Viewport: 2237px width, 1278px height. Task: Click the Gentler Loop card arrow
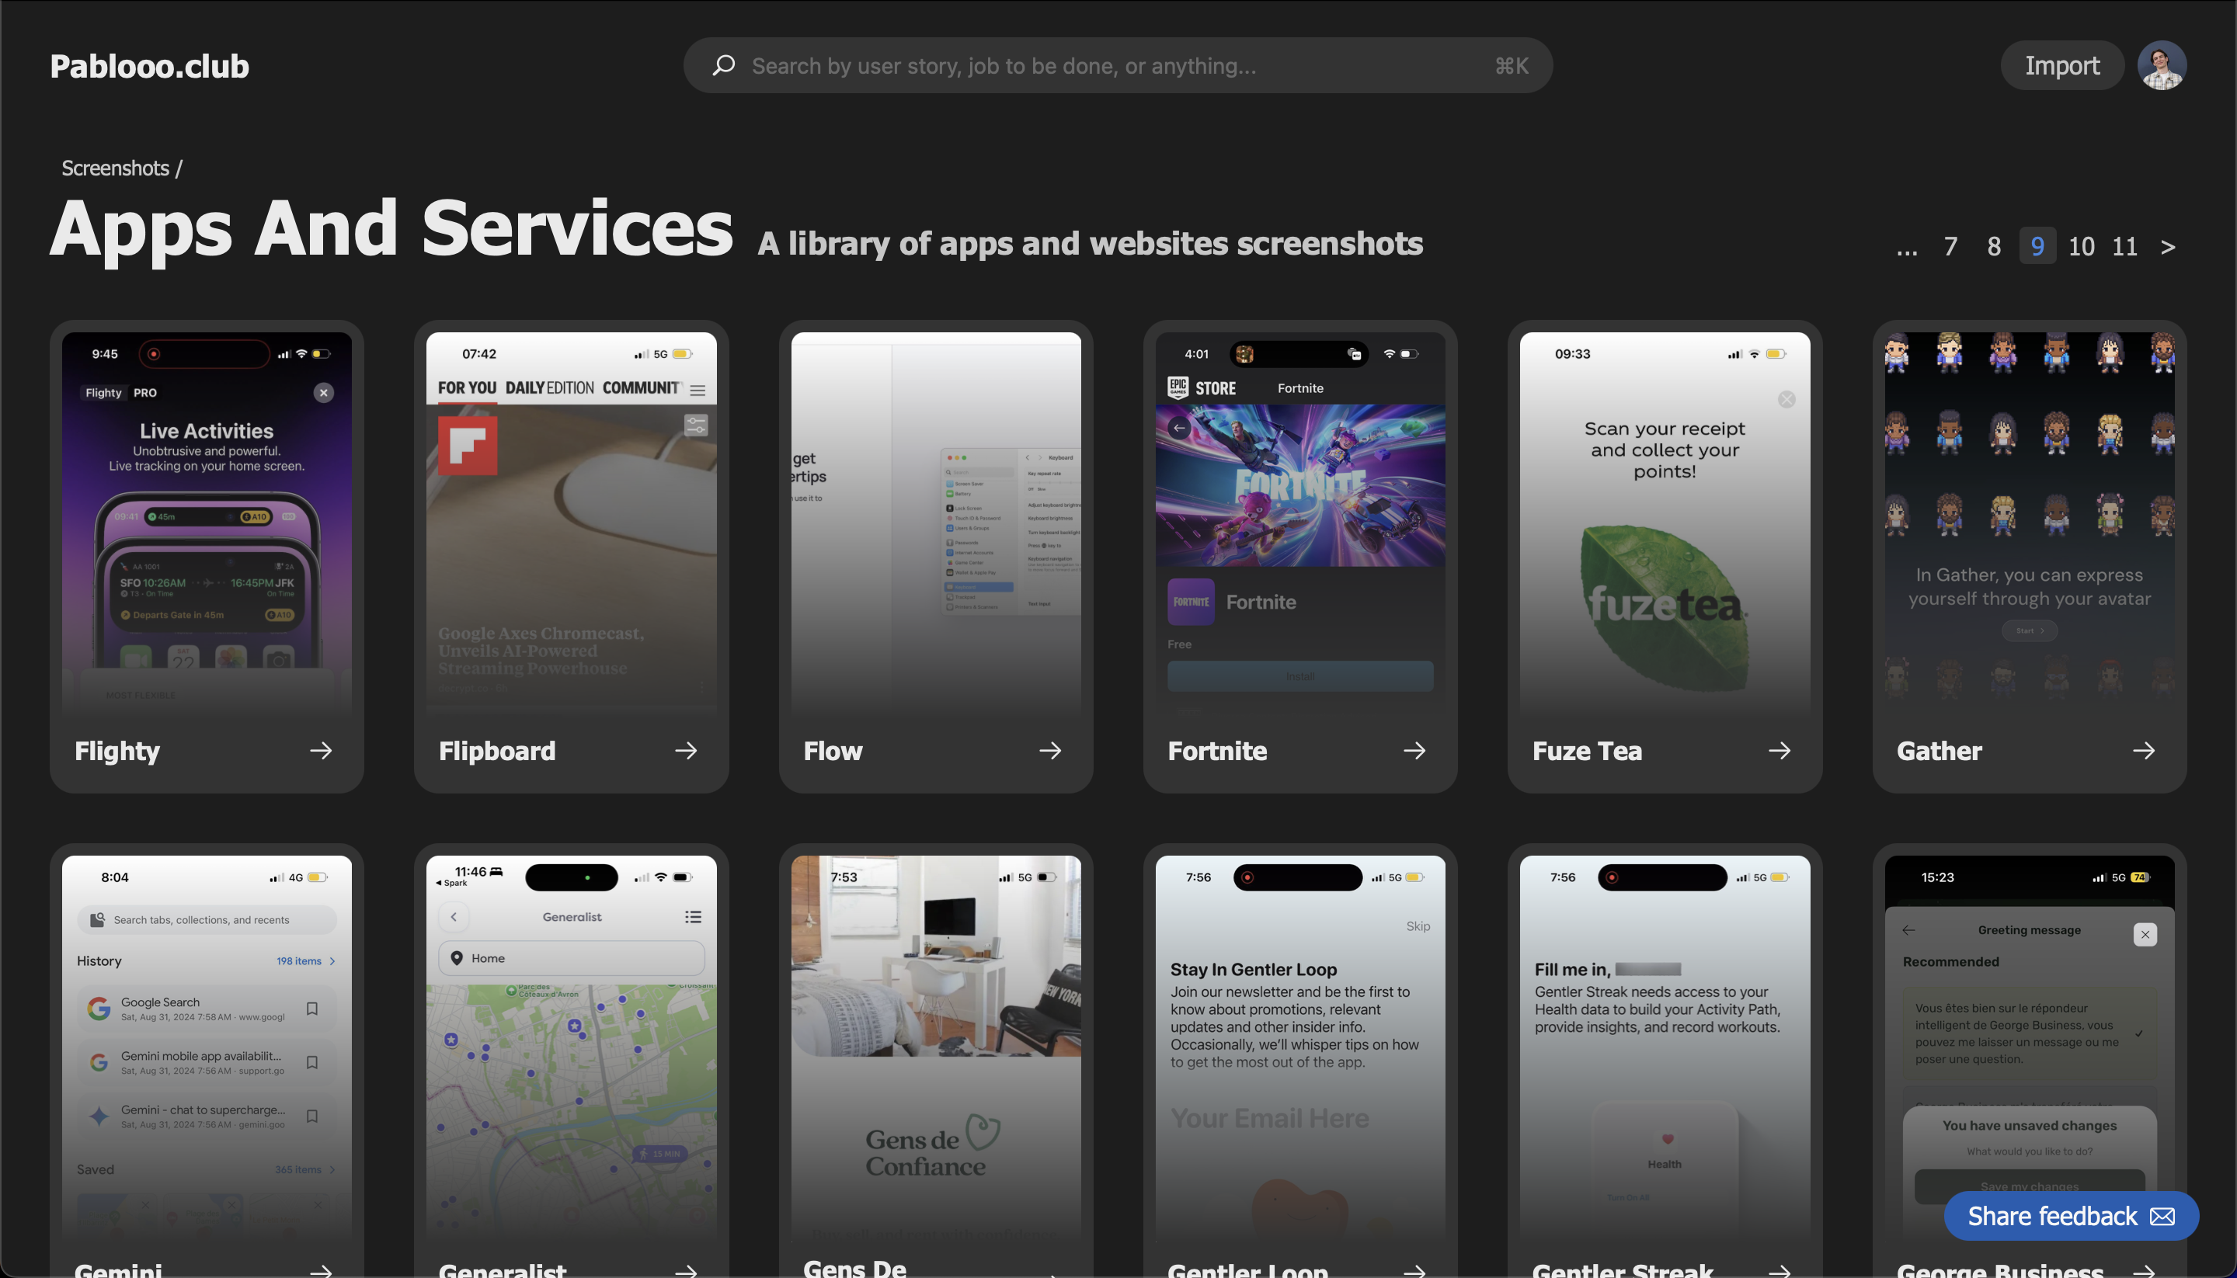point(1415,1270)
